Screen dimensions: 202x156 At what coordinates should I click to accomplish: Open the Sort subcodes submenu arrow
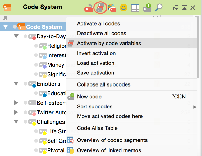point(195,107)
